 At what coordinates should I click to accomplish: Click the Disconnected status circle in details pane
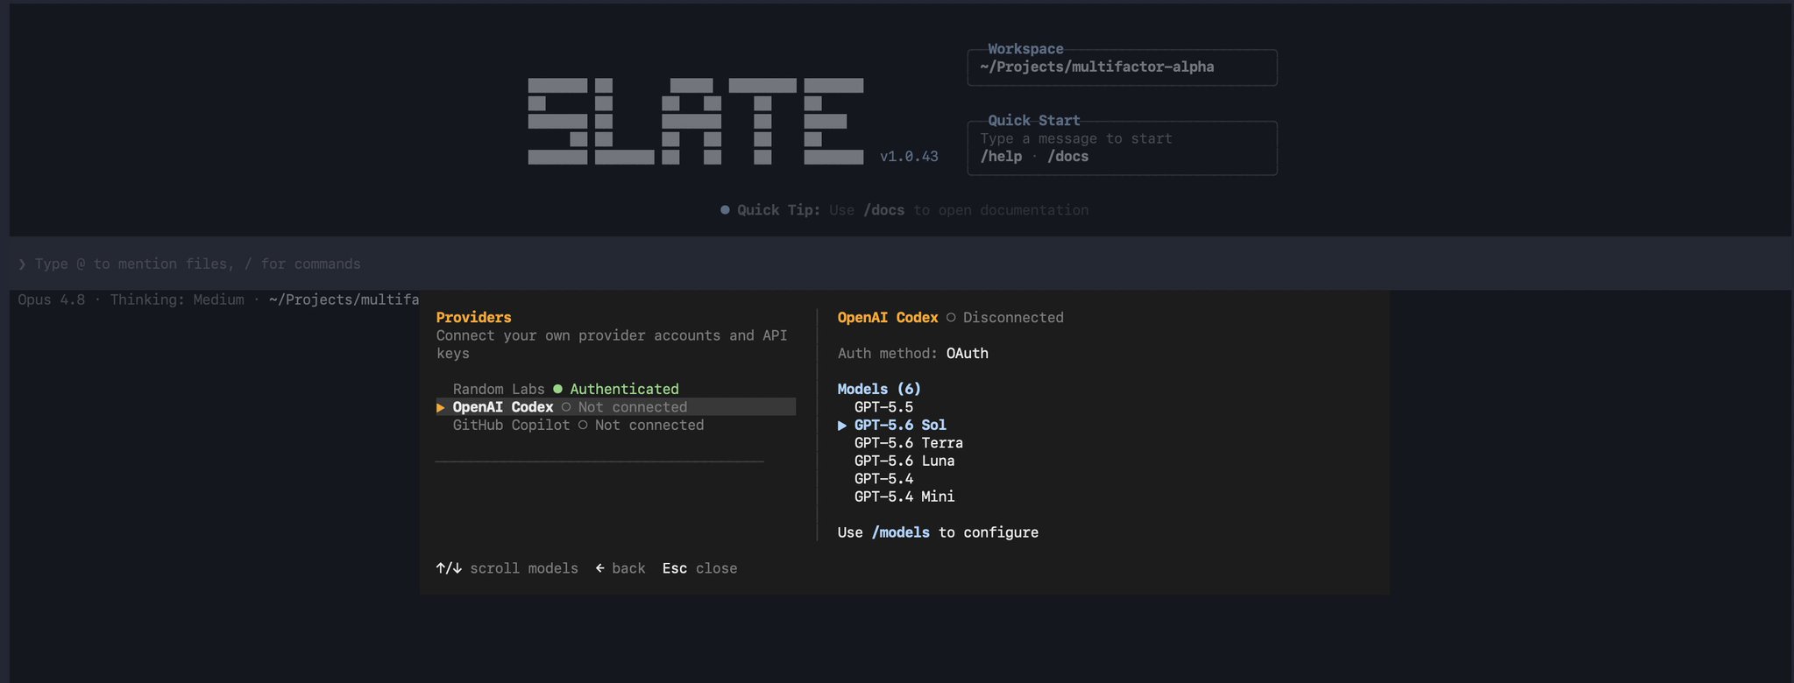click(951, 317)
